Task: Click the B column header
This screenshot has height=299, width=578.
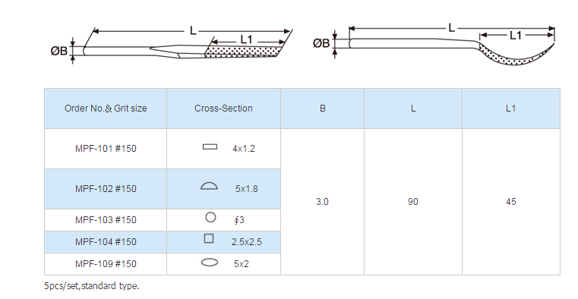Action: coord(323,109)
